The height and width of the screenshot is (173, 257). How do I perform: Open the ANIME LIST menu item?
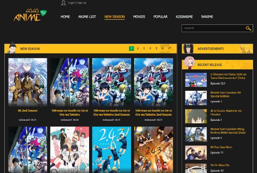87,17
